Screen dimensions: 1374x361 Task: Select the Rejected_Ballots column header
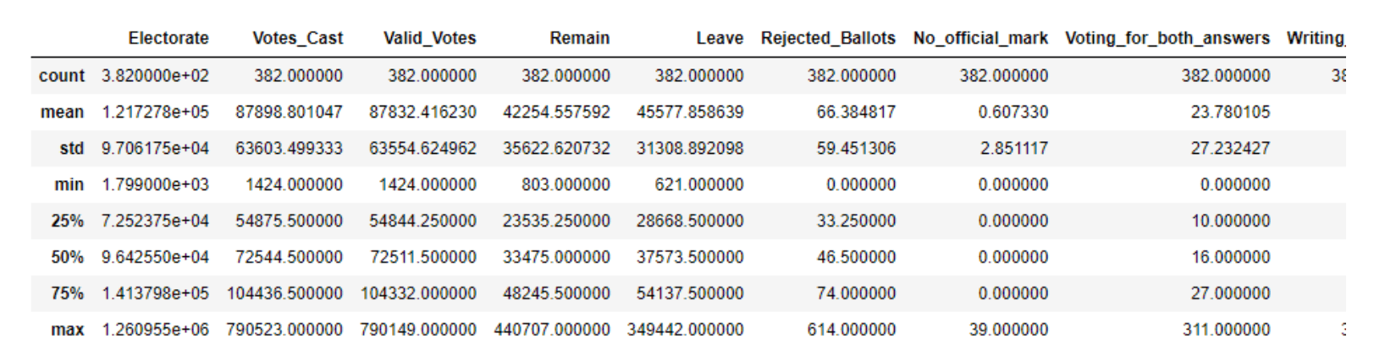tap(827, 38)
